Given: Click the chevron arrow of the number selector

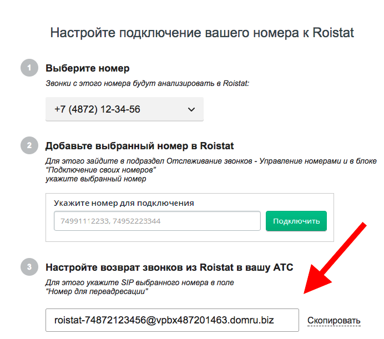Looking at the screenshot, I should (191, 109).
